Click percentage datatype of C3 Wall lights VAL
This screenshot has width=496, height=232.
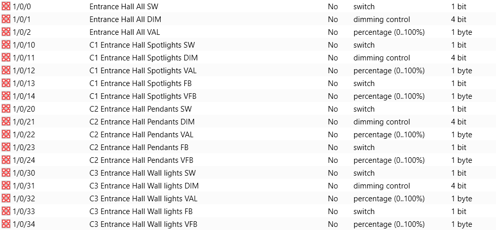click(389, 199)
